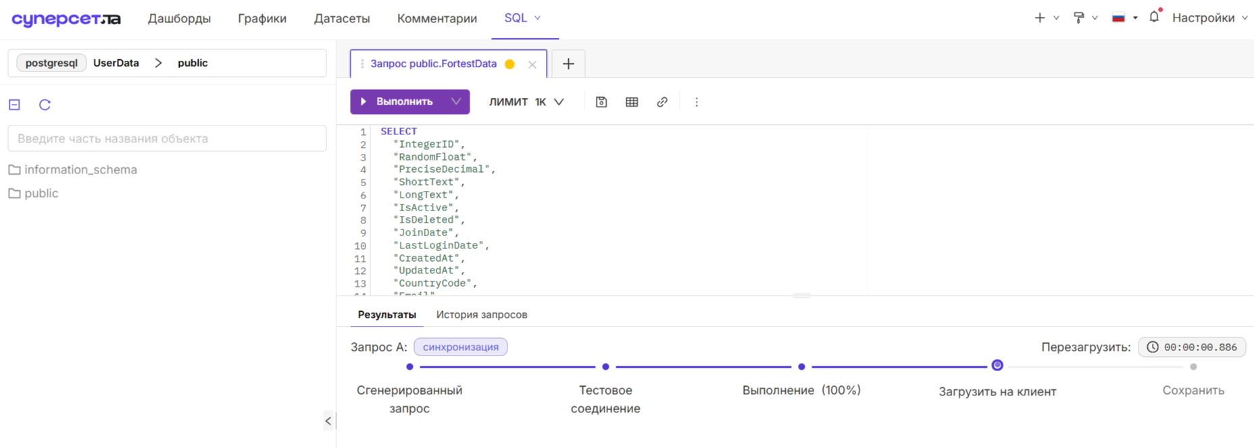This screenshot has width=1254, height=448.
Task: Collapse all tree items icon
Action: pos(14,105)
